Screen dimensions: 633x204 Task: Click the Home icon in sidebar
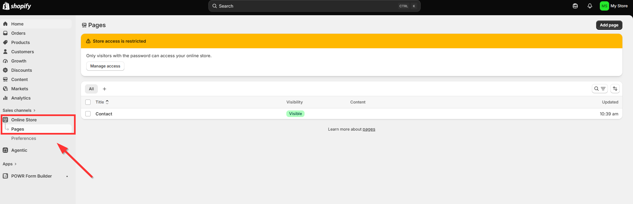[5, 24]
